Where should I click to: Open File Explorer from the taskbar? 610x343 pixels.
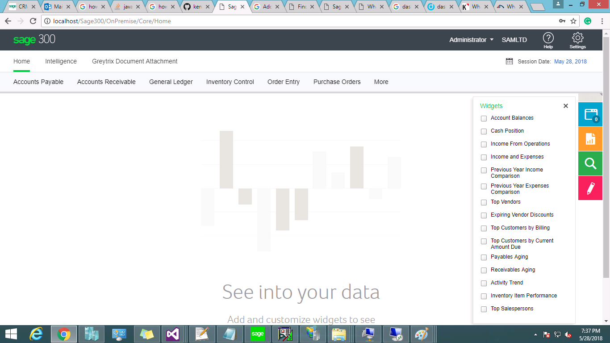(x=339, y=334)
